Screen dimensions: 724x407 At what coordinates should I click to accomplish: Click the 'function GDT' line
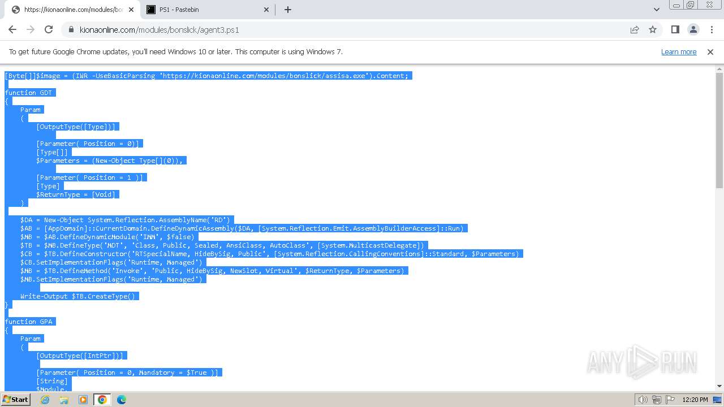click(28, 93)
